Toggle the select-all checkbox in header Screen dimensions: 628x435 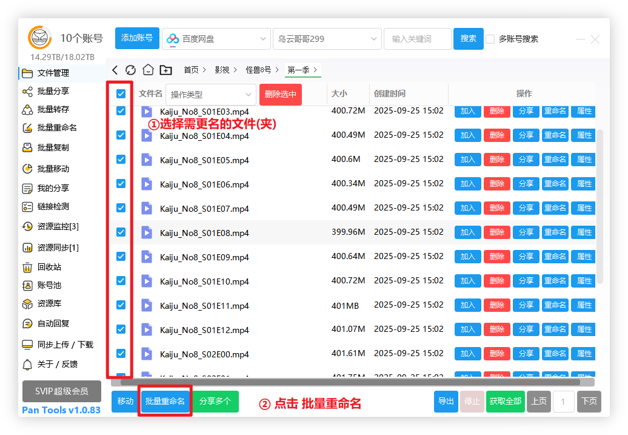tap(121, 94)
